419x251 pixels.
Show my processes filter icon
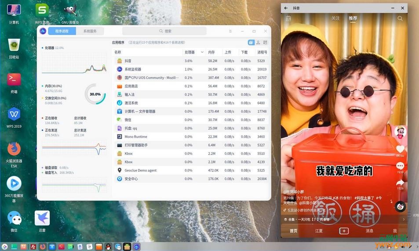(x=258, y=43)
